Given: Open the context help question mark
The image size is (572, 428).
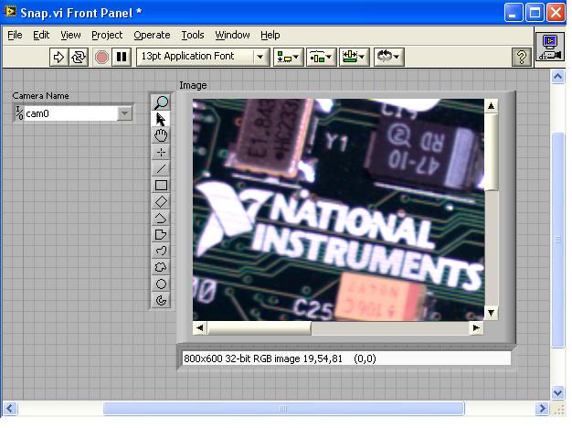Looking at the screenshot, I should pyautogui.click(x=522, y=57).
